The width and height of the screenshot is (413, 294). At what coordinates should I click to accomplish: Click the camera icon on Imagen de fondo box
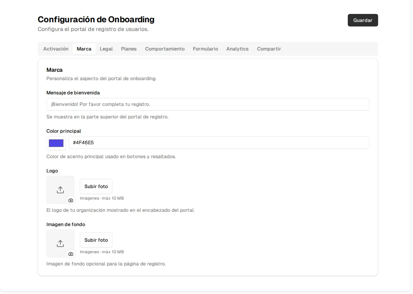point(70,254)
